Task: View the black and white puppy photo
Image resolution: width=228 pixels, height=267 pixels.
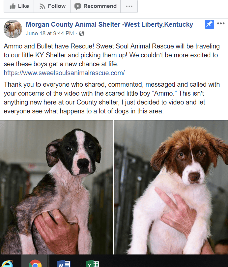Action: point(56,187)
